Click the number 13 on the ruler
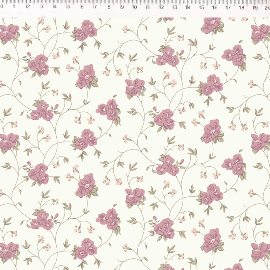The image size is (270, 270). click(174, 7)
